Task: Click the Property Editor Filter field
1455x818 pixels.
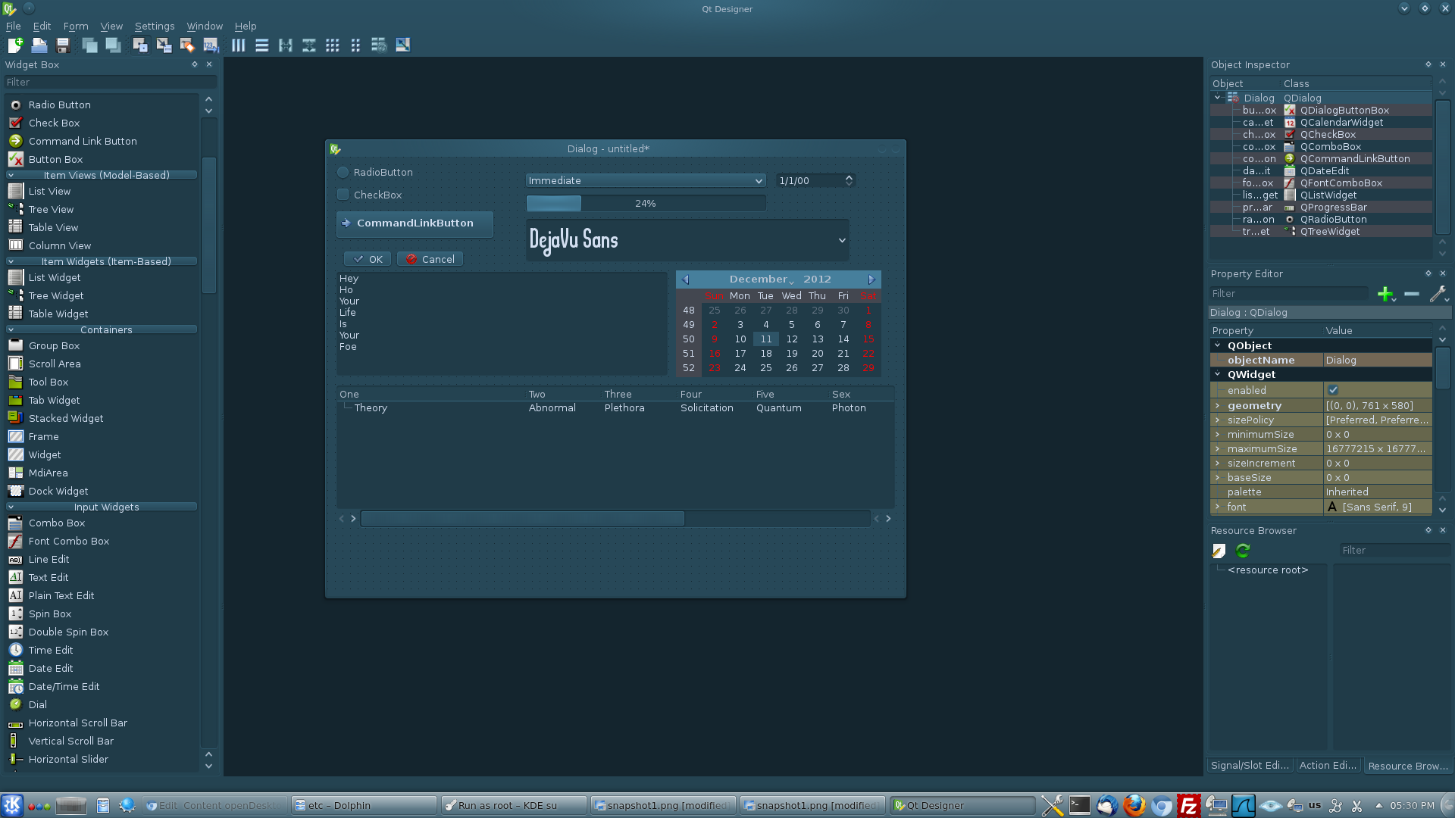Action: tap(1290, 294)
